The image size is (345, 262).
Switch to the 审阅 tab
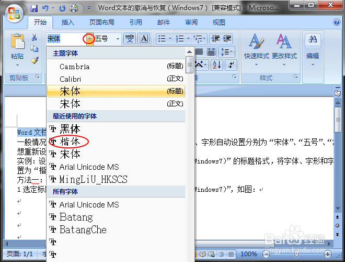pyautogui.click(x=191, y=23)
